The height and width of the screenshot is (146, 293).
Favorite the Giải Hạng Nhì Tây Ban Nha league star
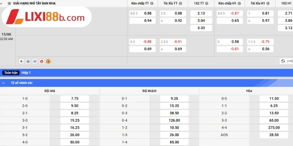pos(9,3)
